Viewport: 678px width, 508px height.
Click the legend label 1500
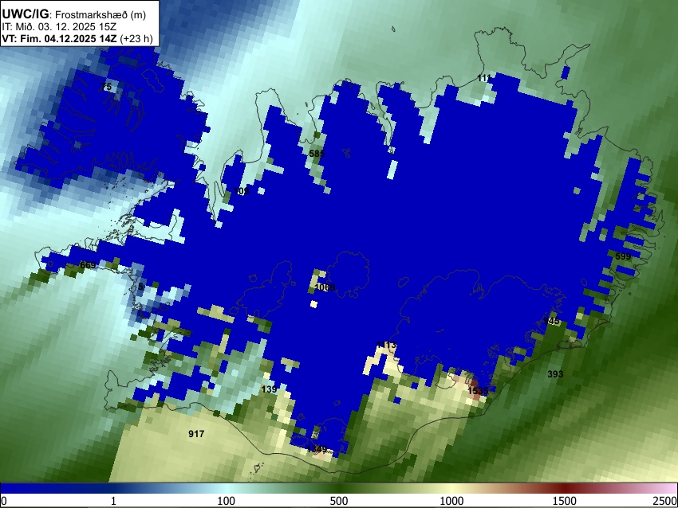point(564,501)
